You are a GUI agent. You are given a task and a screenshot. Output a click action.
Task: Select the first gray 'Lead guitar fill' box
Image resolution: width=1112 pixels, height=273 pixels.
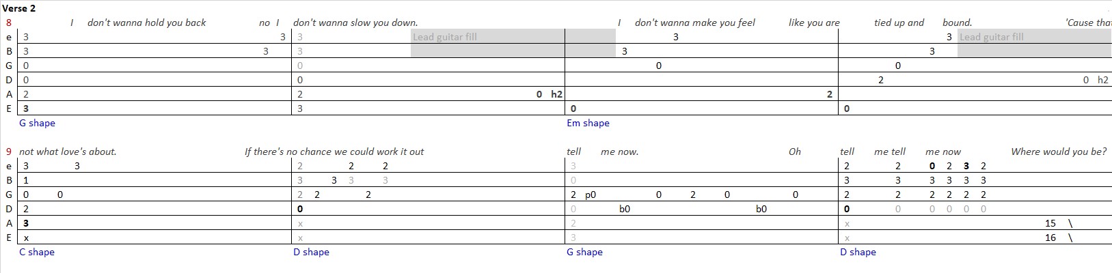tap(487, 43)
